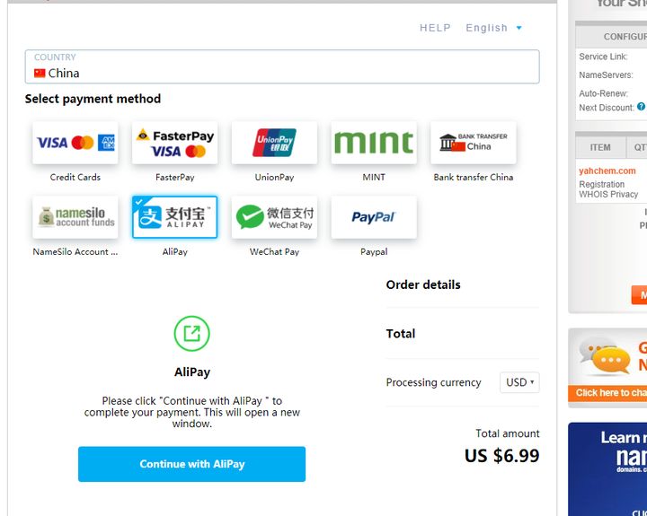This screenshot has width=647, height=516.
Task: Click the green AliPay external-link icon
Action: [192, 334]
